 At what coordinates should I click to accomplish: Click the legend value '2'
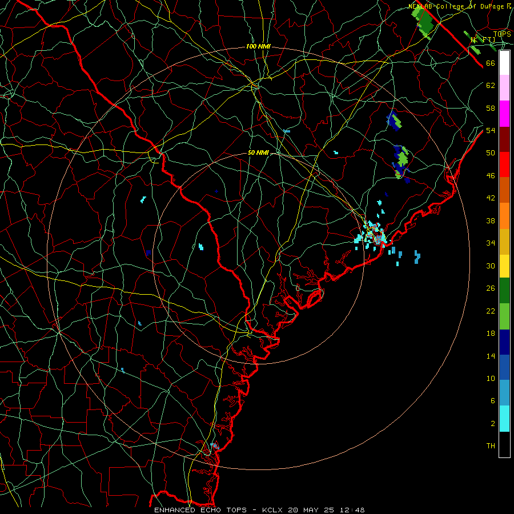click(492, 424)
